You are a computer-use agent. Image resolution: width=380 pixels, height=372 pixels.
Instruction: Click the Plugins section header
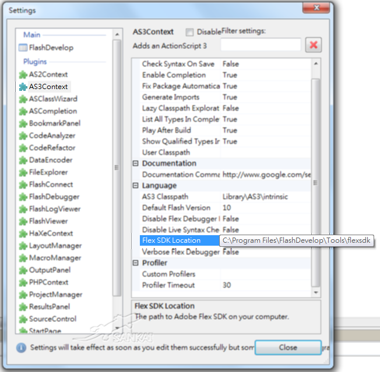[x=35, y=62]
